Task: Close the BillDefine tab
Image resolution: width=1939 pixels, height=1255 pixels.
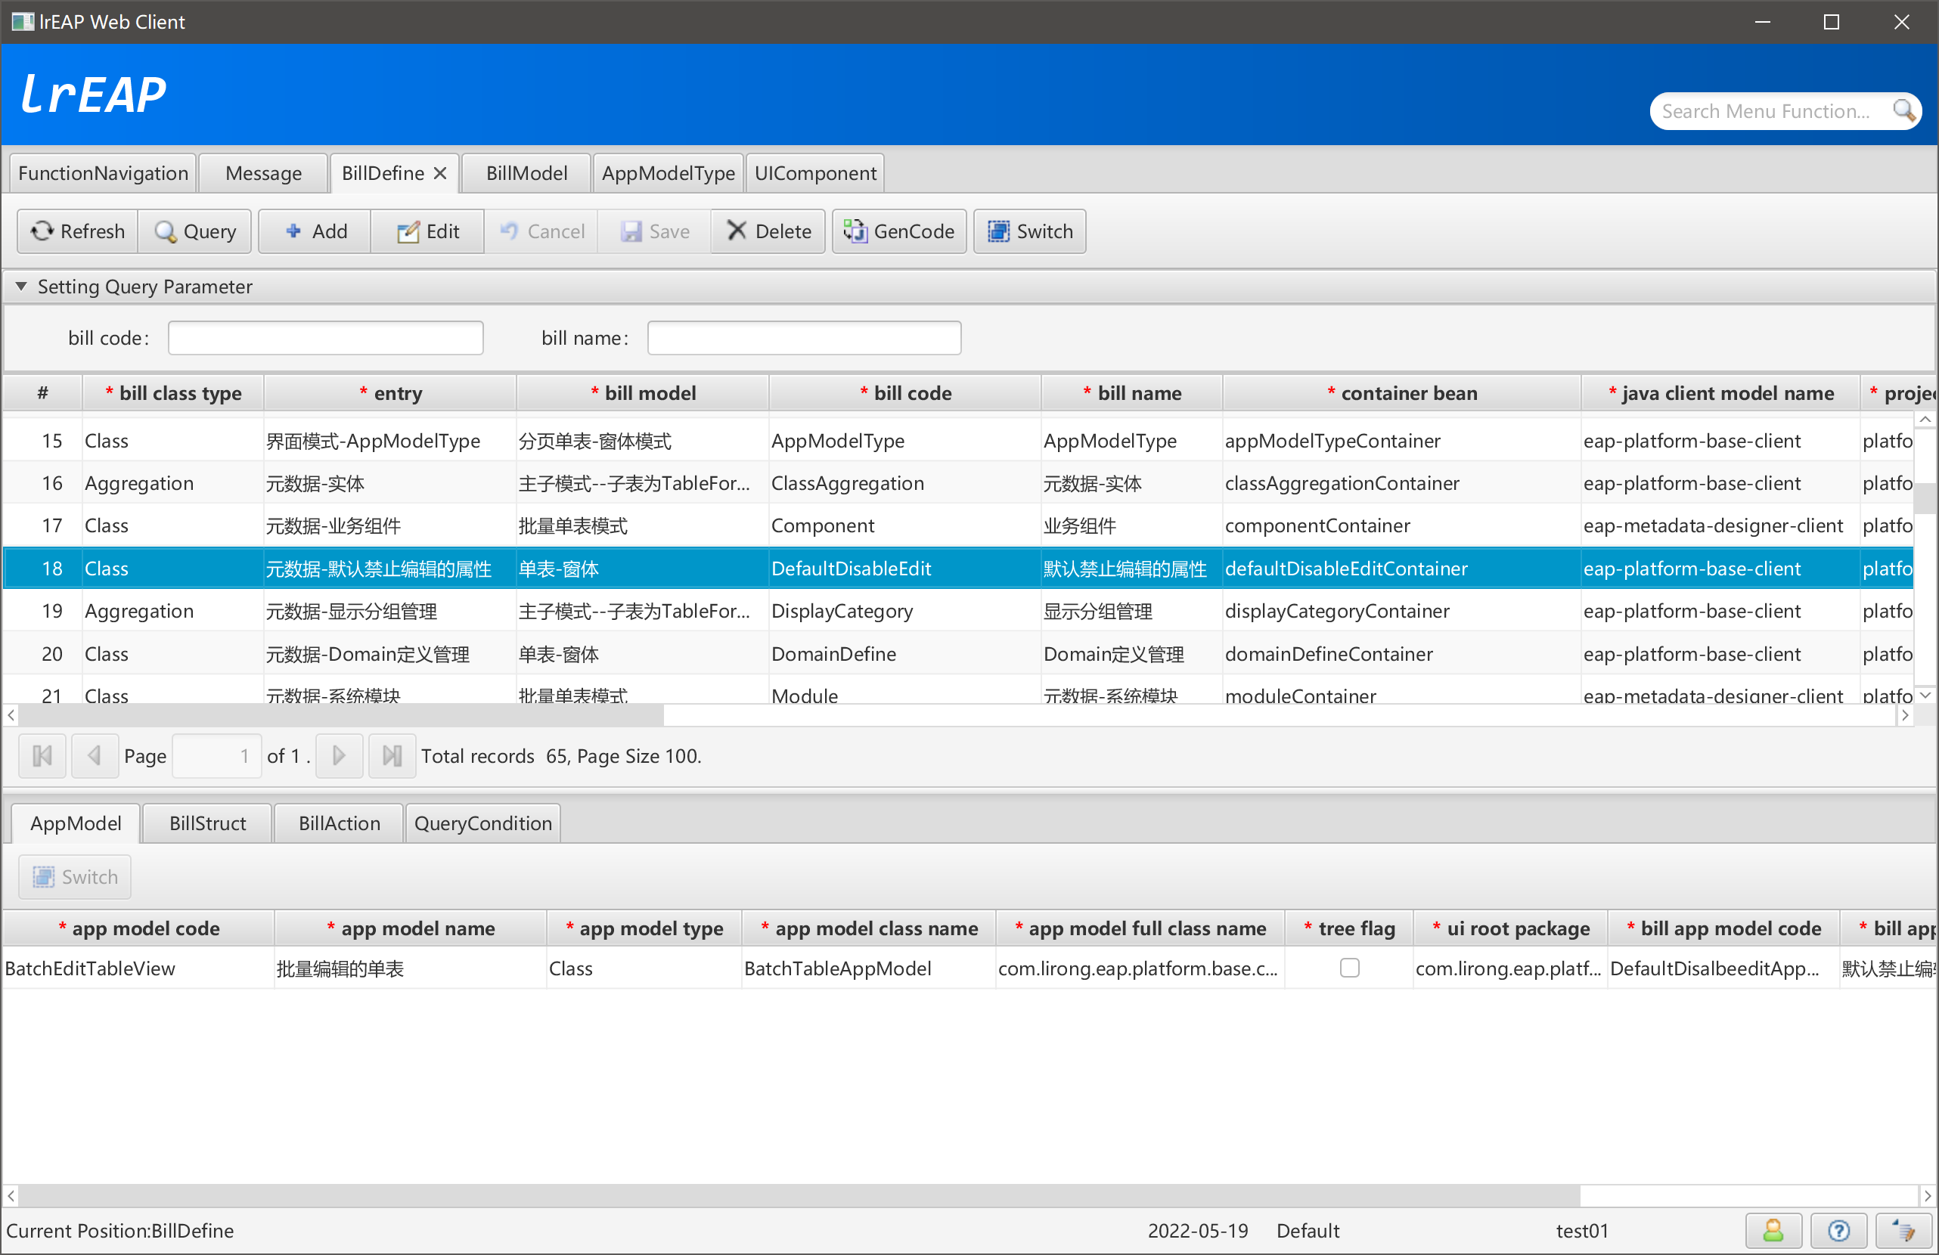Action: coord(440,173)
